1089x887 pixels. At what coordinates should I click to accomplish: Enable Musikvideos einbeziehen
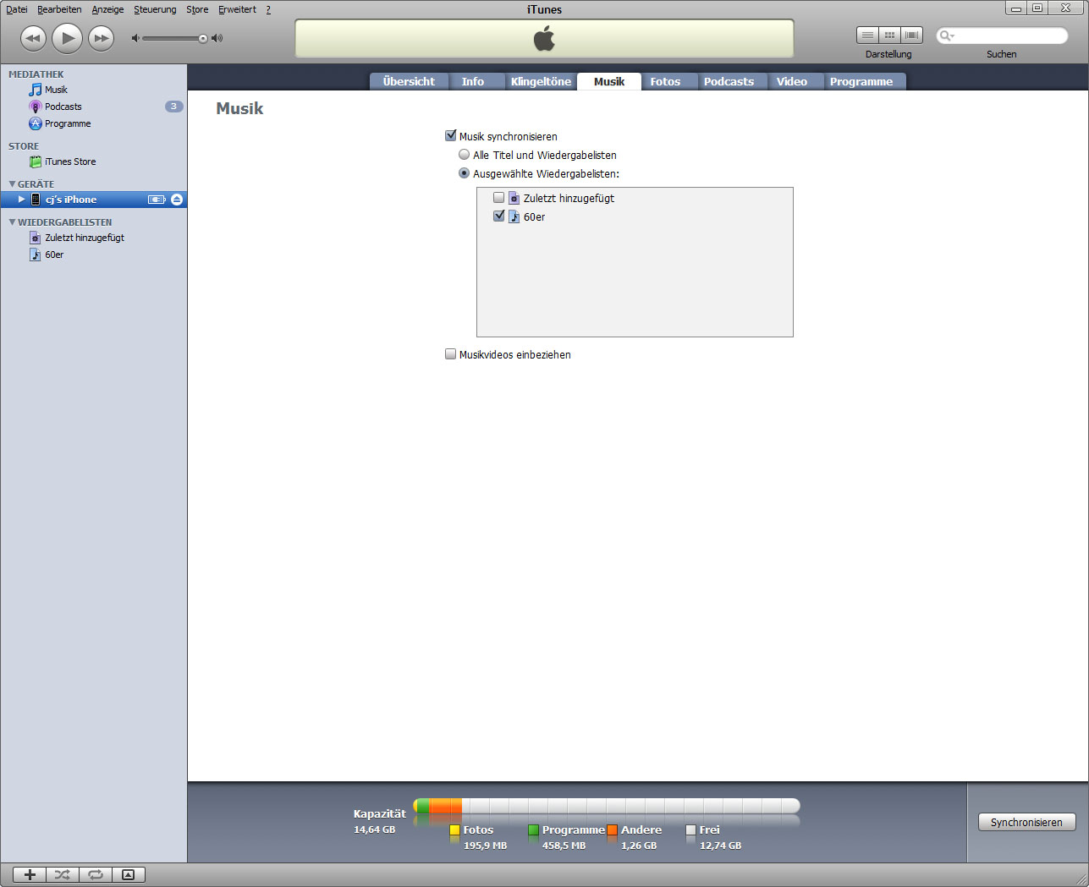451,354
